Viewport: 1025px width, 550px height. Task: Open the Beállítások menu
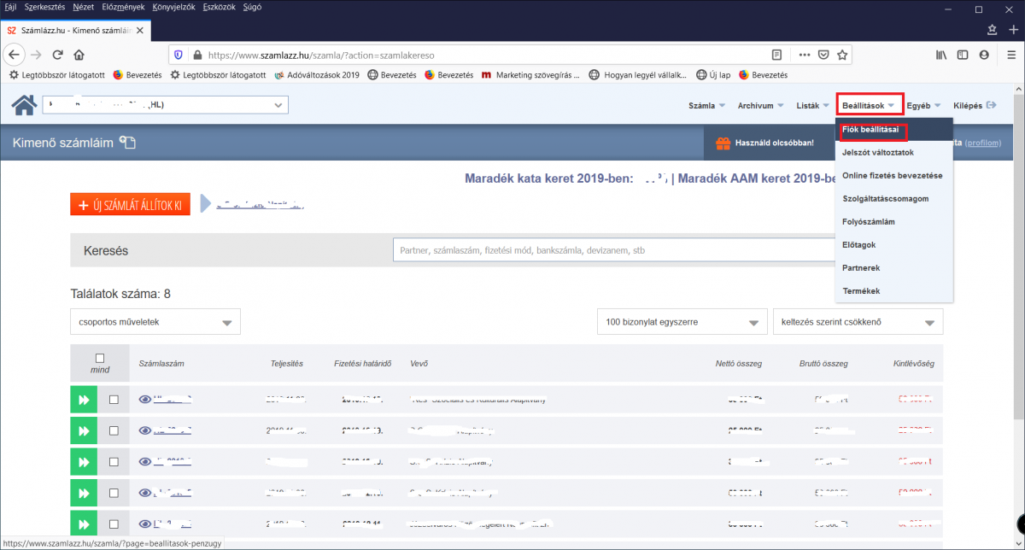tap(870, 106)
